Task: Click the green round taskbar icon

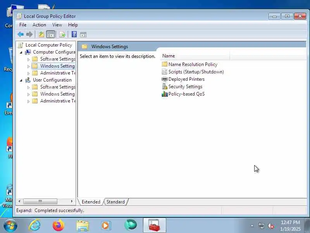Action: 131,225
